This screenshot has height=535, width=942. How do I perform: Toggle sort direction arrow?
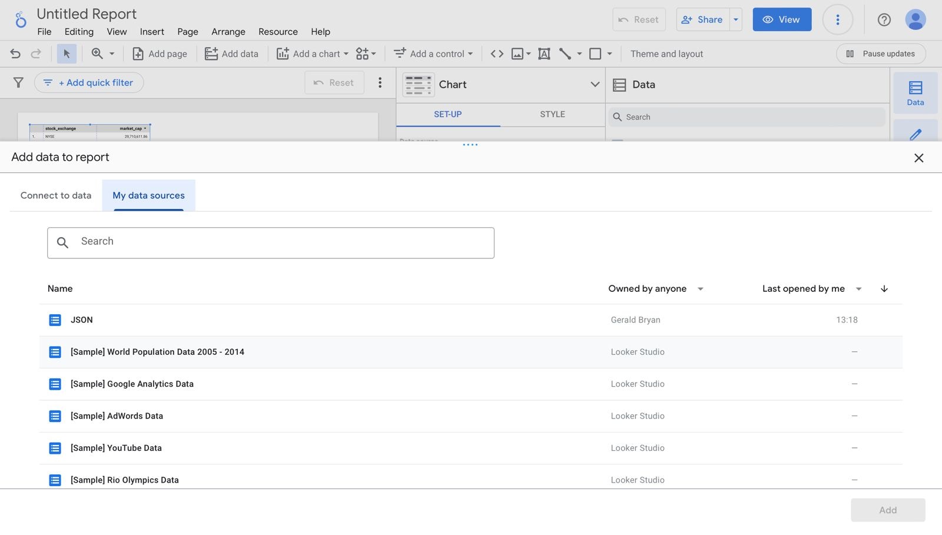(x=884, y=288)
